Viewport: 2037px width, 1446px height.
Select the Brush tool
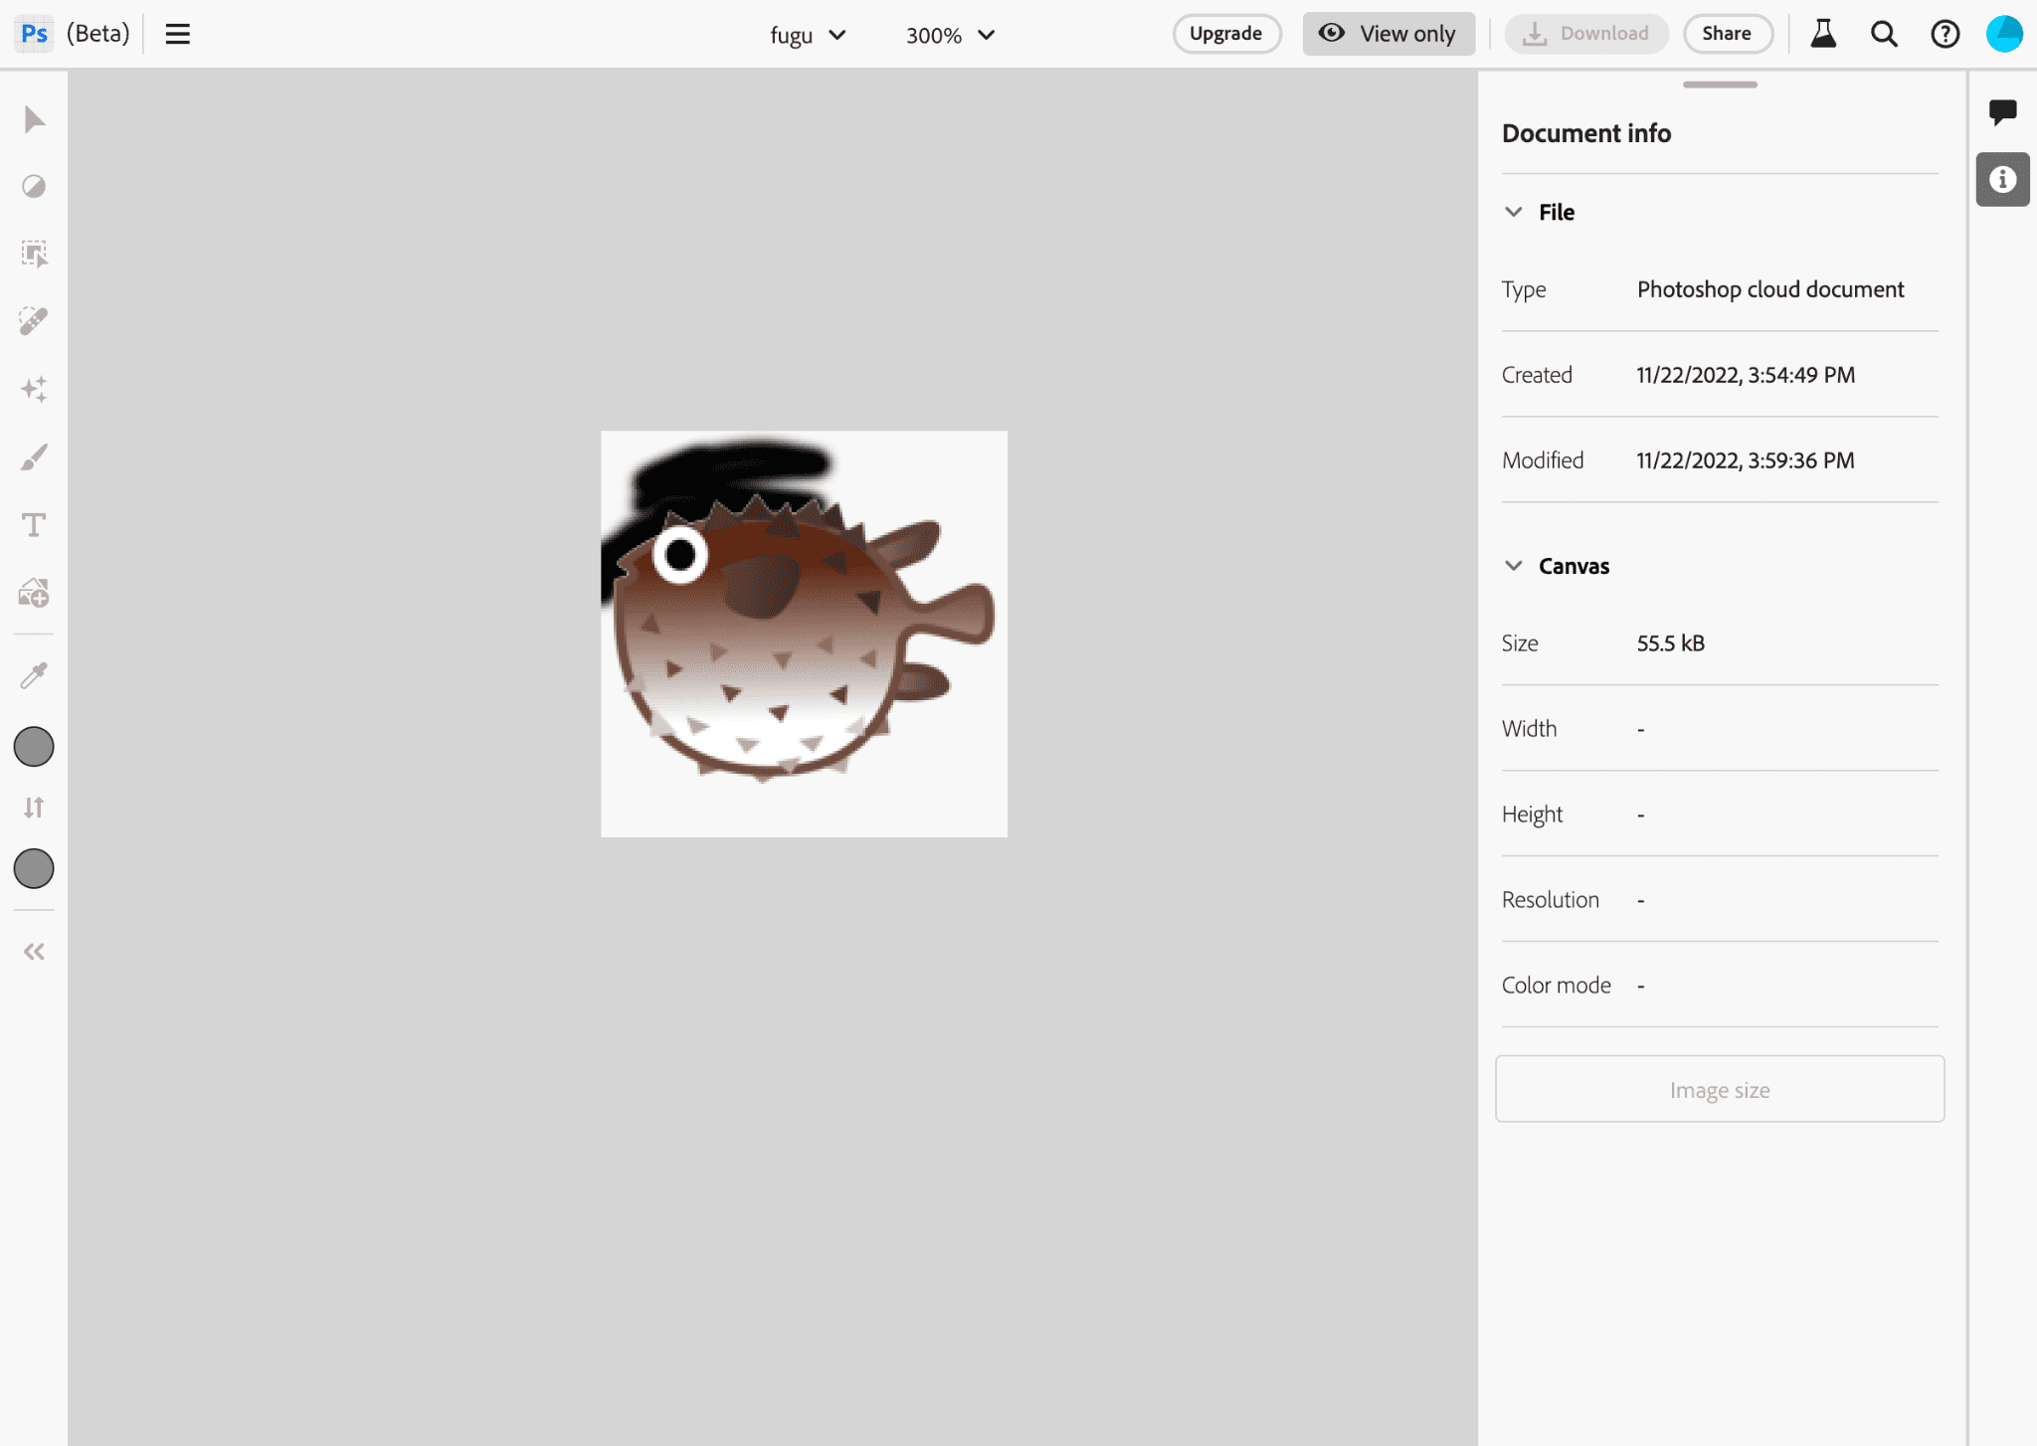coord(35,455)
